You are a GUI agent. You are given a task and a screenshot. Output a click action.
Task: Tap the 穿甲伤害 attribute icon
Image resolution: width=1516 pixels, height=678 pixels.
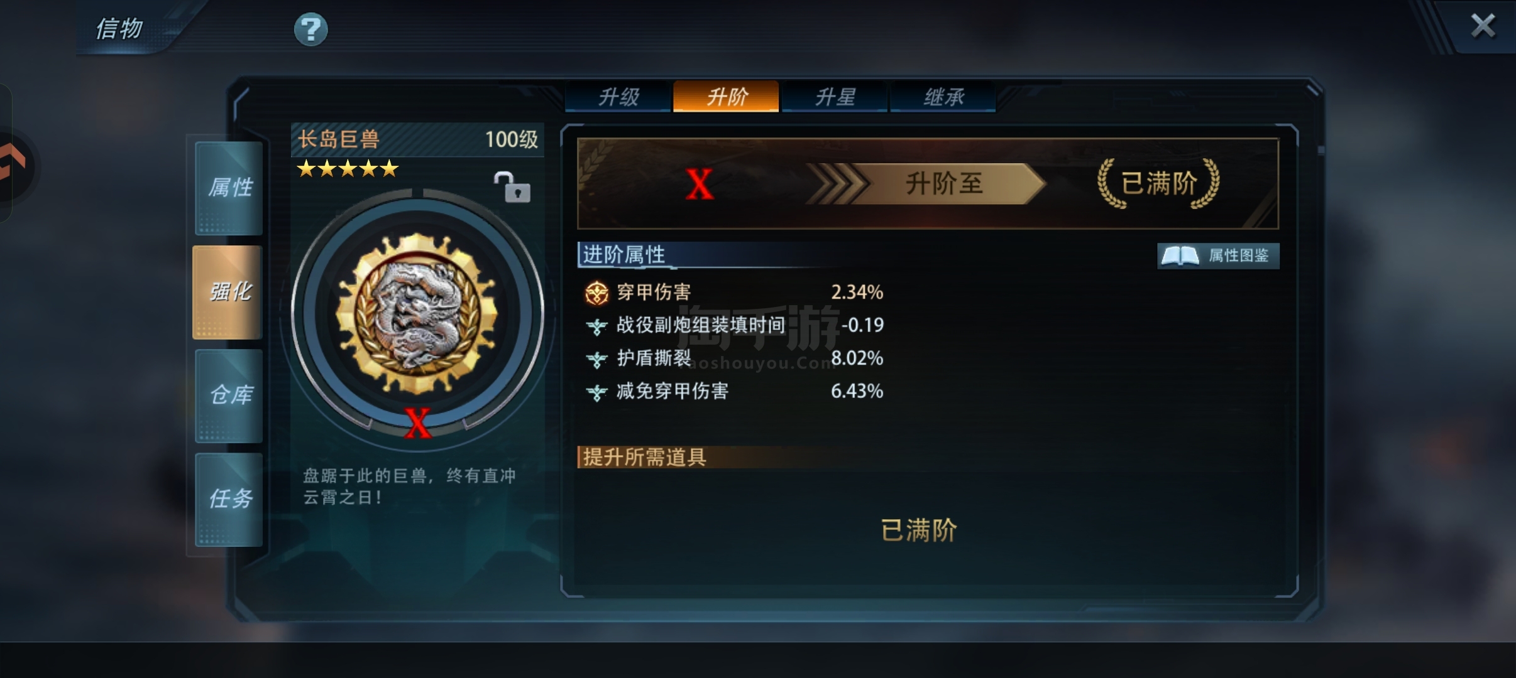(596, 293)
